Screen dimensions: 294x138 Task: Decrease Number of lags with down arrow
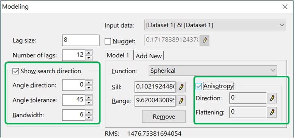89,57
